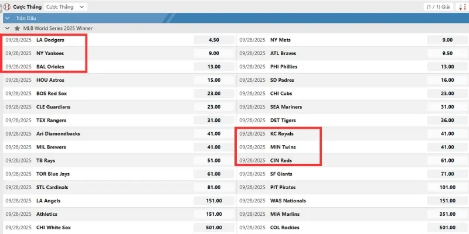Image resolution: width=469 pixels, height=234 pixels.
Task: Click the NY Yankees team name
Action: click(50, 53)
